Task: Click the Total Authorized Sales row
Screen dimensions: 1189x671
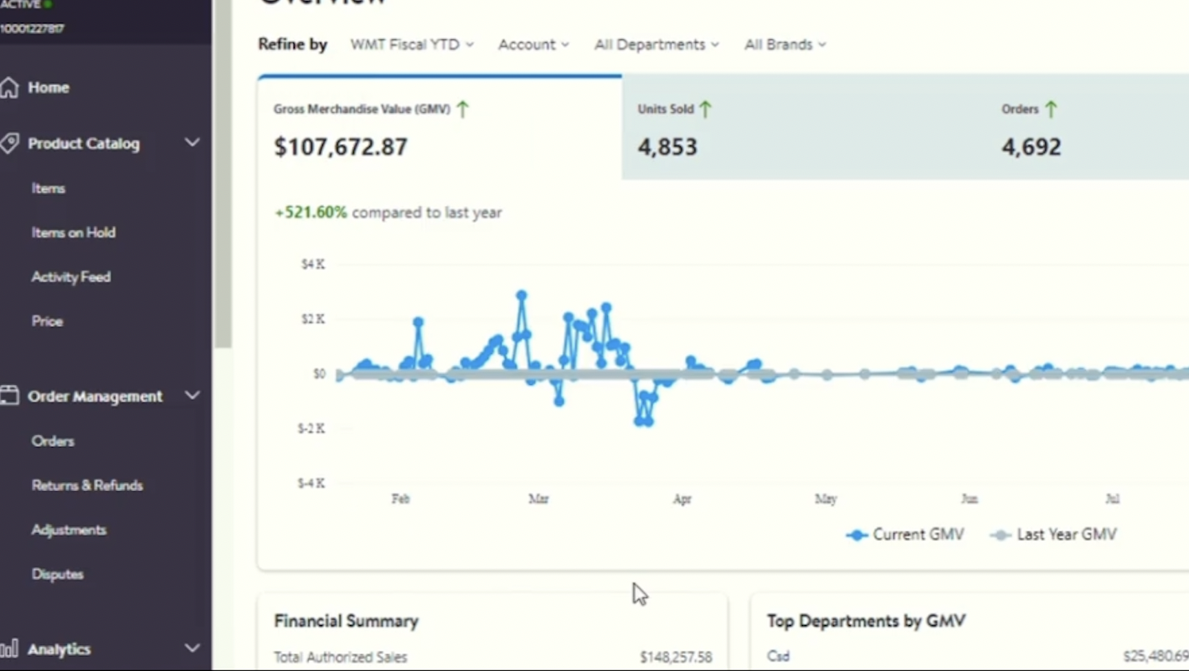Action: pyautogui.click(x=492, y=658)
